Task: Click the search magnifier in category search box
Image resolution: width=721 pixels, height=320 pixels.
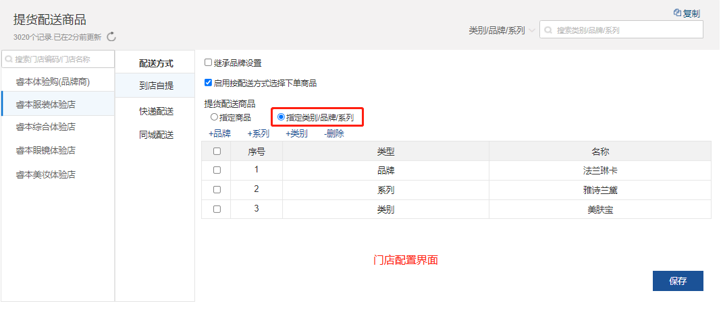Action: tap(549, 30)
